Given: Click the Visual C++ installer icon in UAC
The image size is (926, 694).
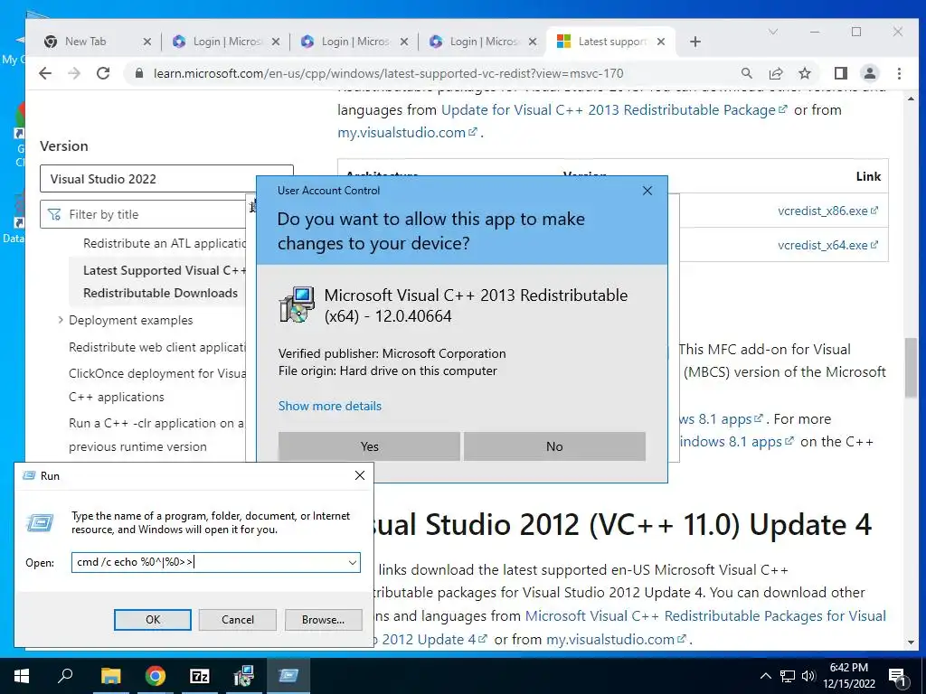Looking at the screenshot, I should pyautogui.click(x=297, y=305).
